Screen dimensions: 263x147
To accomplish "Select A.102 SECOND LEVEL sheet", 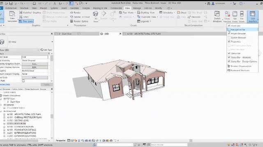I will 18,120.
